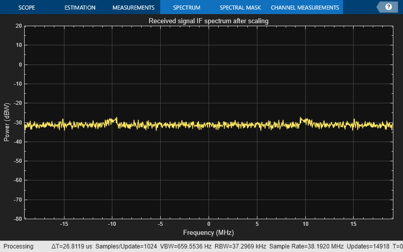403x252 pixels.
Task: Click the x-axis tick label '15'
Action: pos(354,224)
